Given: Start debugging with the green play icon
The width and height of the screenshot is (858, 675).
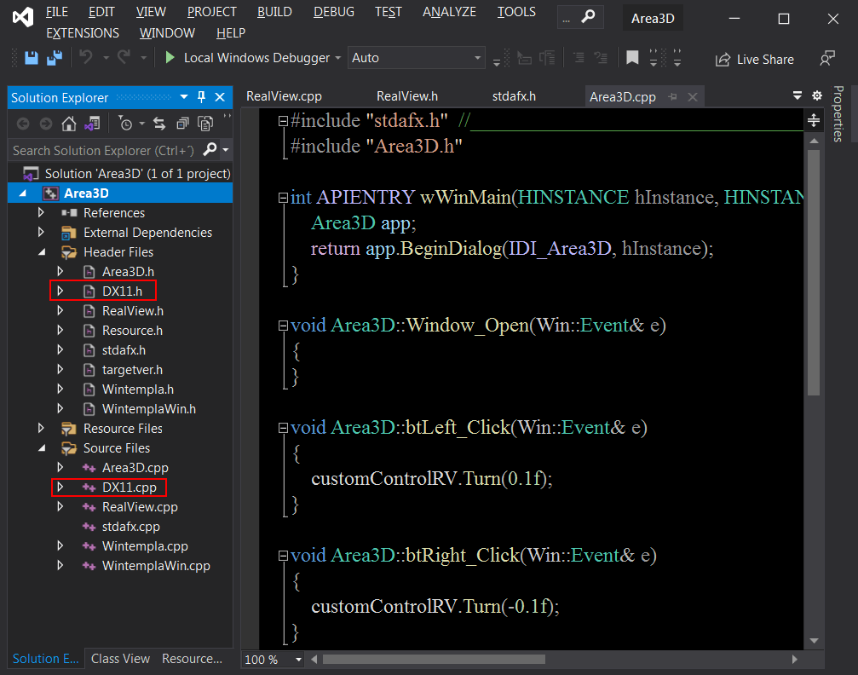Looking at the screenshot, I should click(170, 57).
